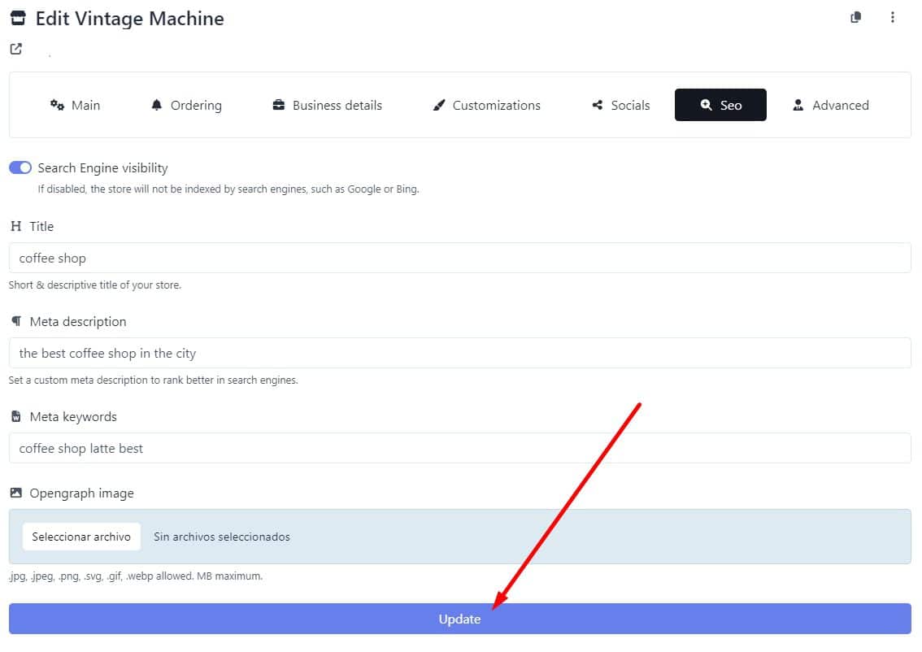The image size is (922, 652).
Task: Select the Customizations tab
Action: click(486, 105)
